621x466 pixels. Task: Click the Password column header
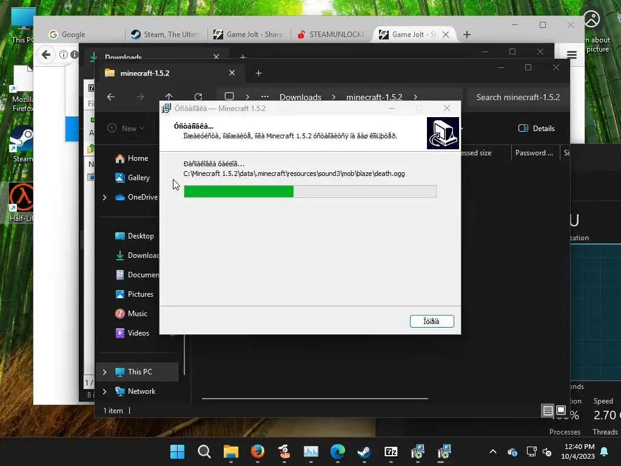pyautogui.click(x=534, y=152)
